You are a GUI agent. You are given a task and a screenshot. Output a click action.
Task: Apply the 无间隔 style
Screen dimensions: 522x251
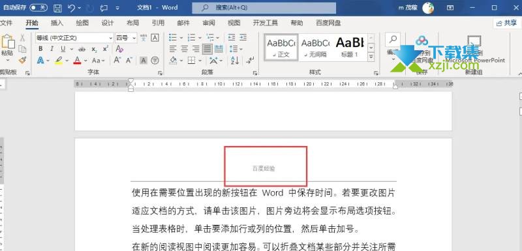315,47
